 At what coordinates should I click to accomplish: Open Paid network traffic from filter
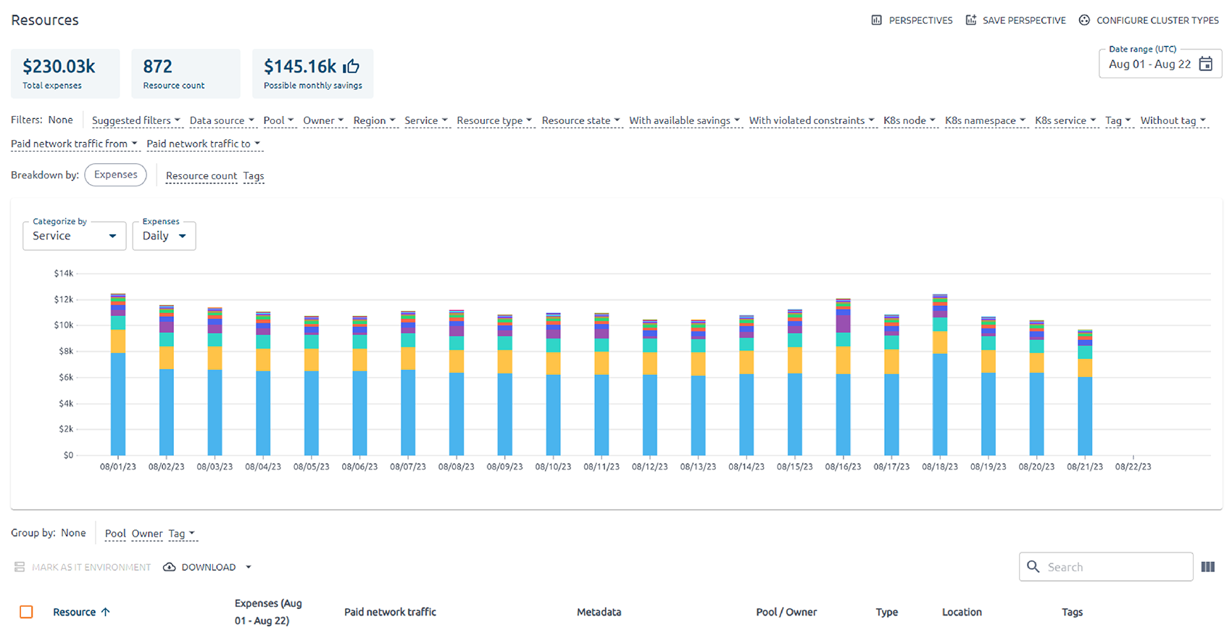coord(74,144)
